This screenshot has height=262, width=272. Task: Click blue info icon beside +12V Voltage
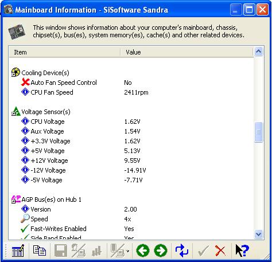tap(25, 160)
